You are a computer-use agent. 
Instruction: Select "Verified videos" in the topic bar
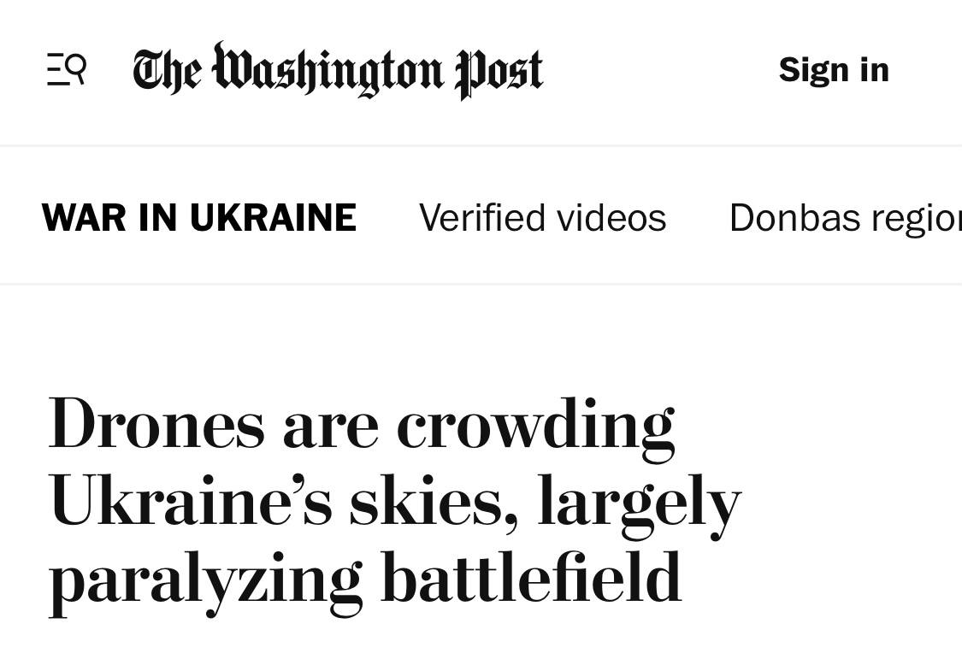pyautogui.click(x=542, y=217)
